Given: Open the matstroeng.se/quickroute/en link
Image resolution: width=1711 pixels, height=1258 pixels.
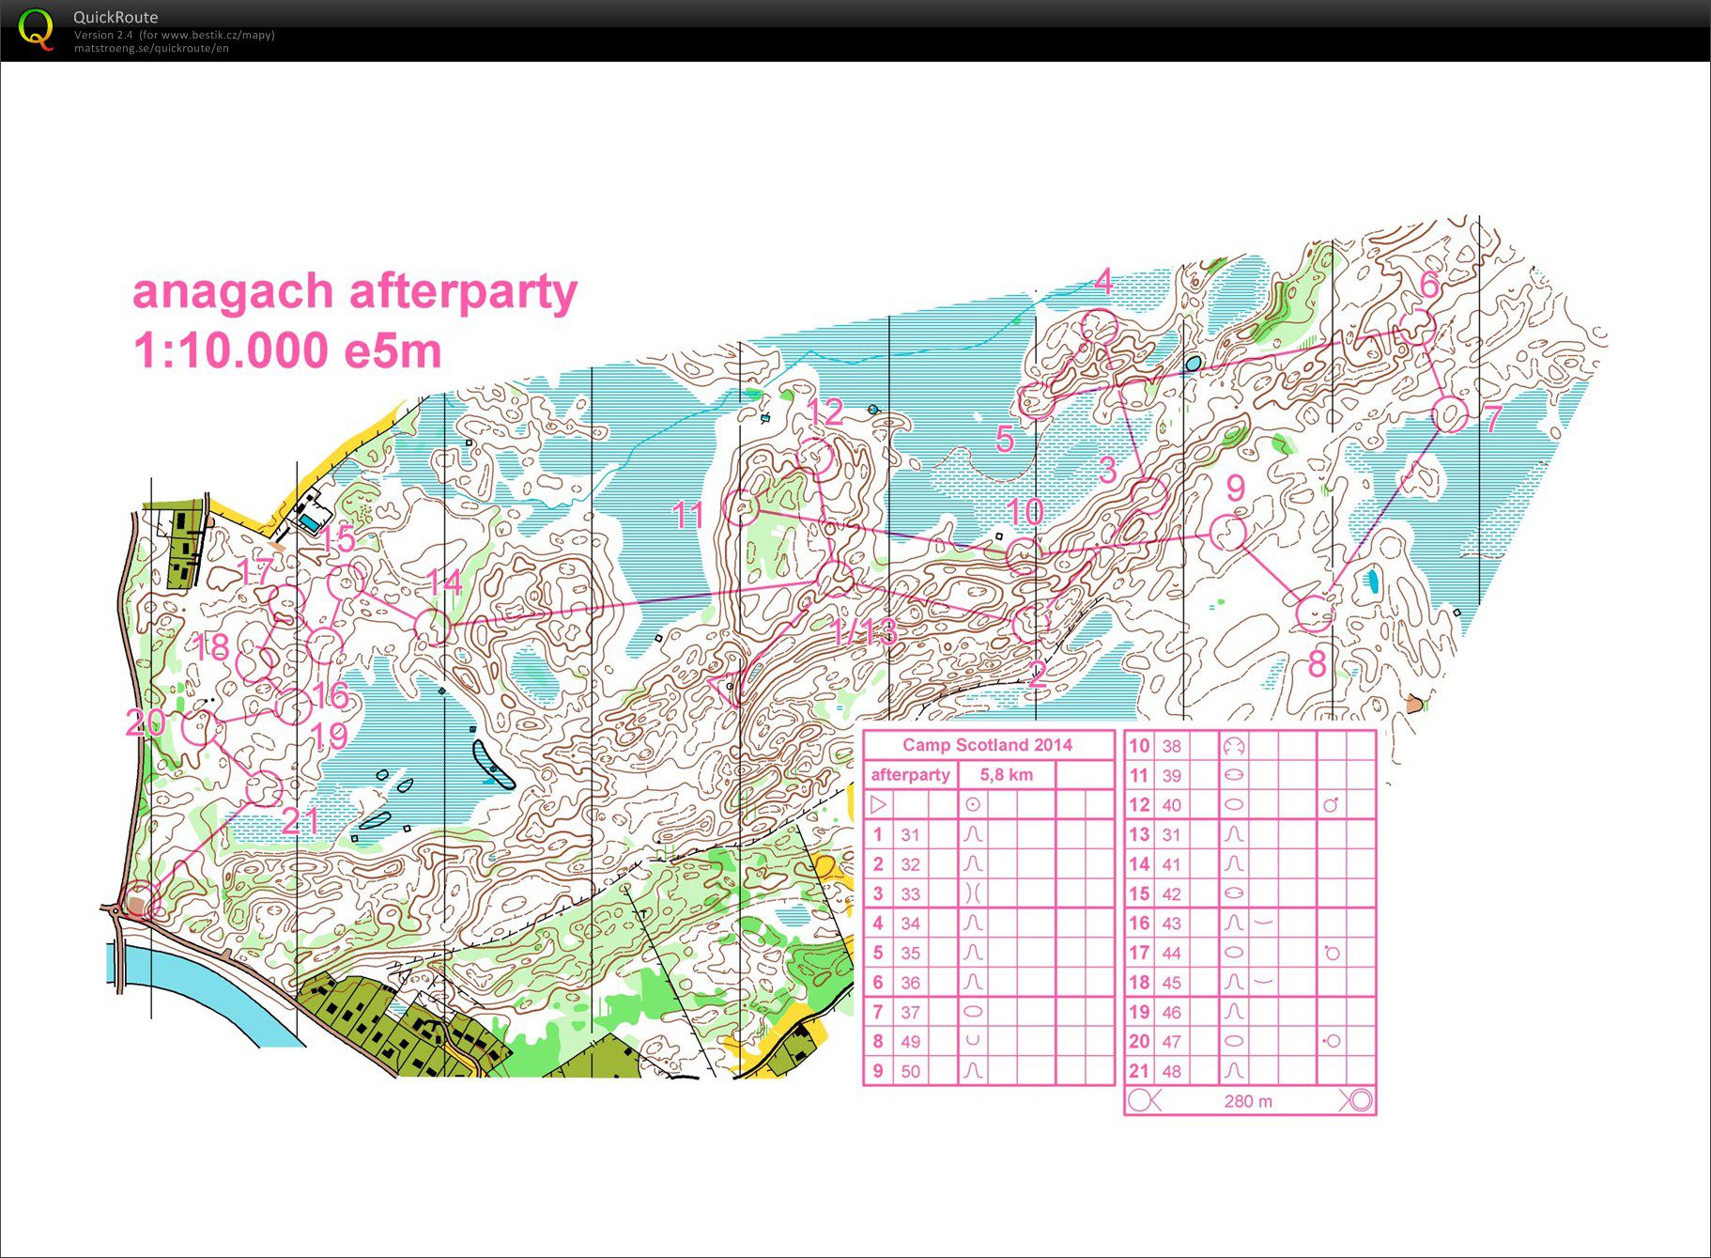Looking at the screenshot, I should 151,48.
